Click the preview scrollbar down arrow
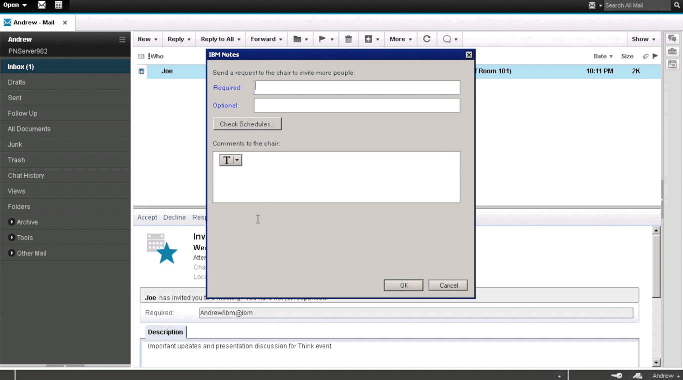Screen dimensions: 683x380 click(x=656, y=363)
